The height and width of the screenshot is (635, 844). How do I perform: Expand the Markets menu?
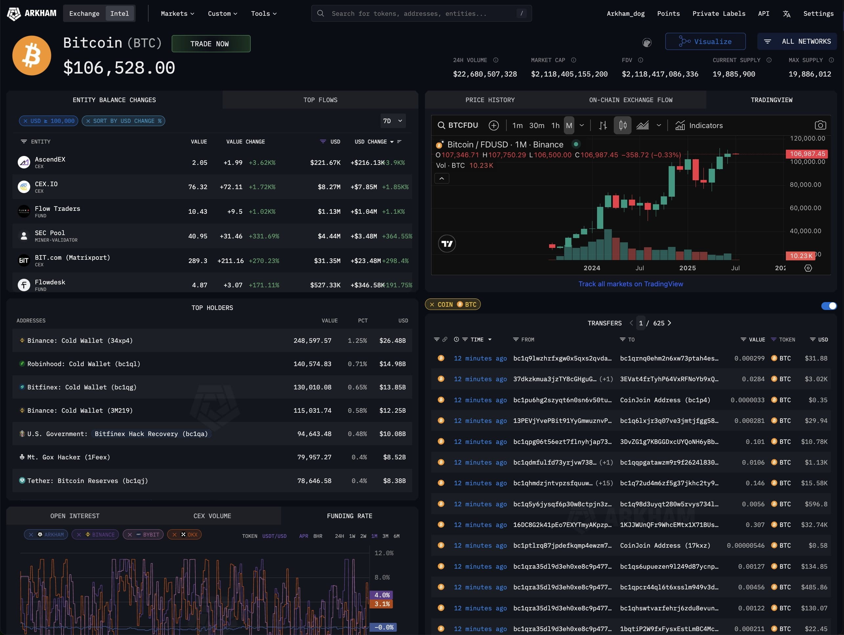tap(177, 14)
